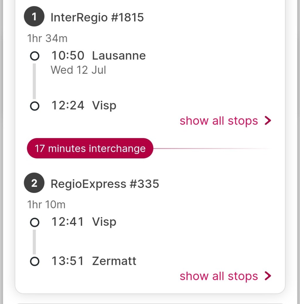Expand stops chevron for InterRegio #1815
Image resolution: width=300 pixels, height=304 pixels.
[268, 121]
